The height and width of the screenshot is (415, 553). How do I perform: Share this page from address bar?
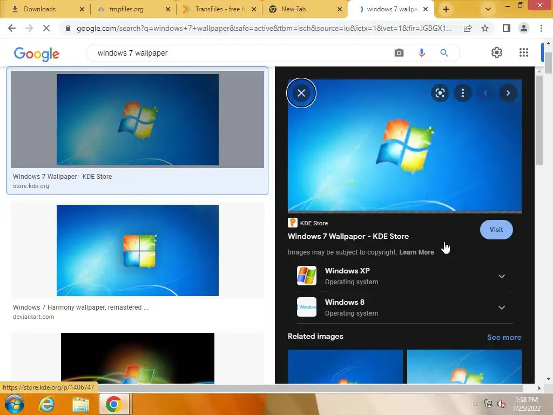point(468,28)
